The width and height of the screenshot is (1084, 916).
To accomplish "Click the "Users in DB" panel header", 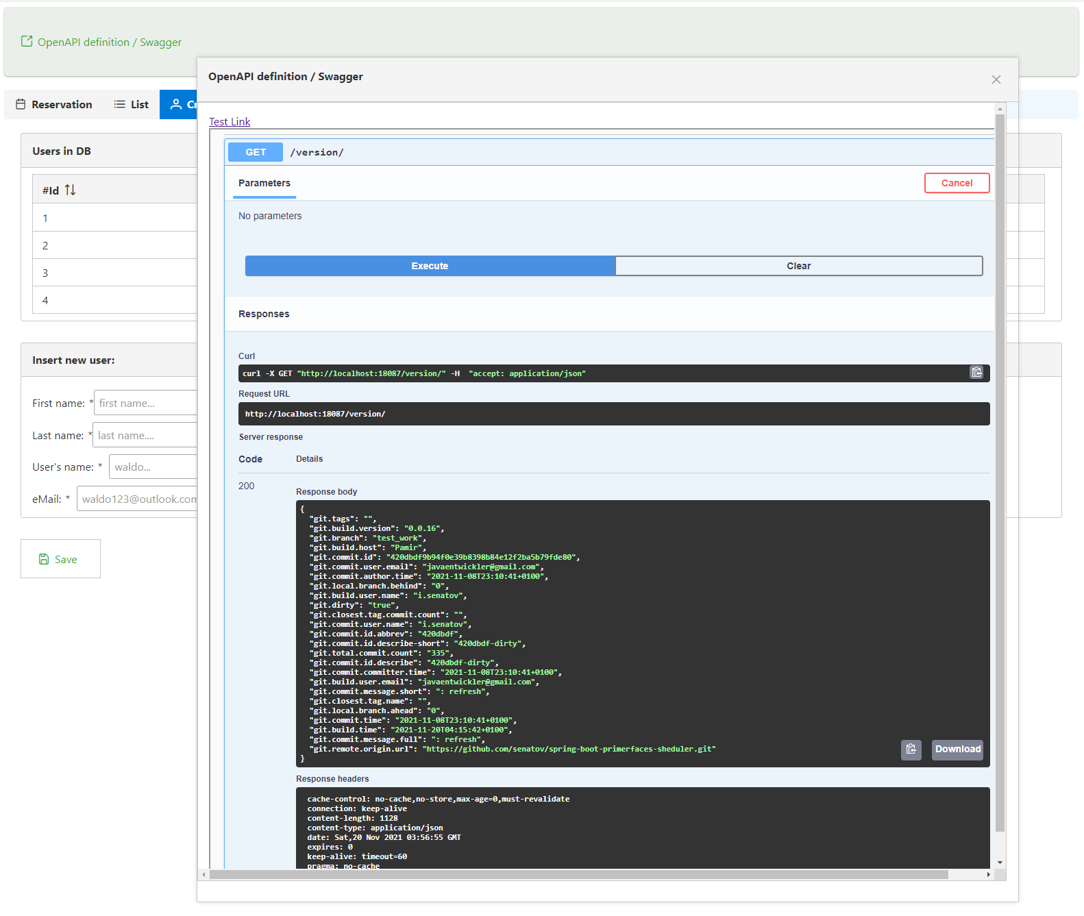I will [109, 151].
